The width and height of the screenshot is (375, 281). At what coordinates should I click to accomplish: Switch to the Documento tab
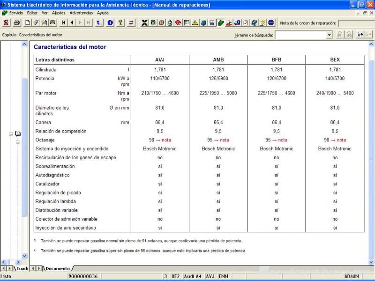point(58,268)
